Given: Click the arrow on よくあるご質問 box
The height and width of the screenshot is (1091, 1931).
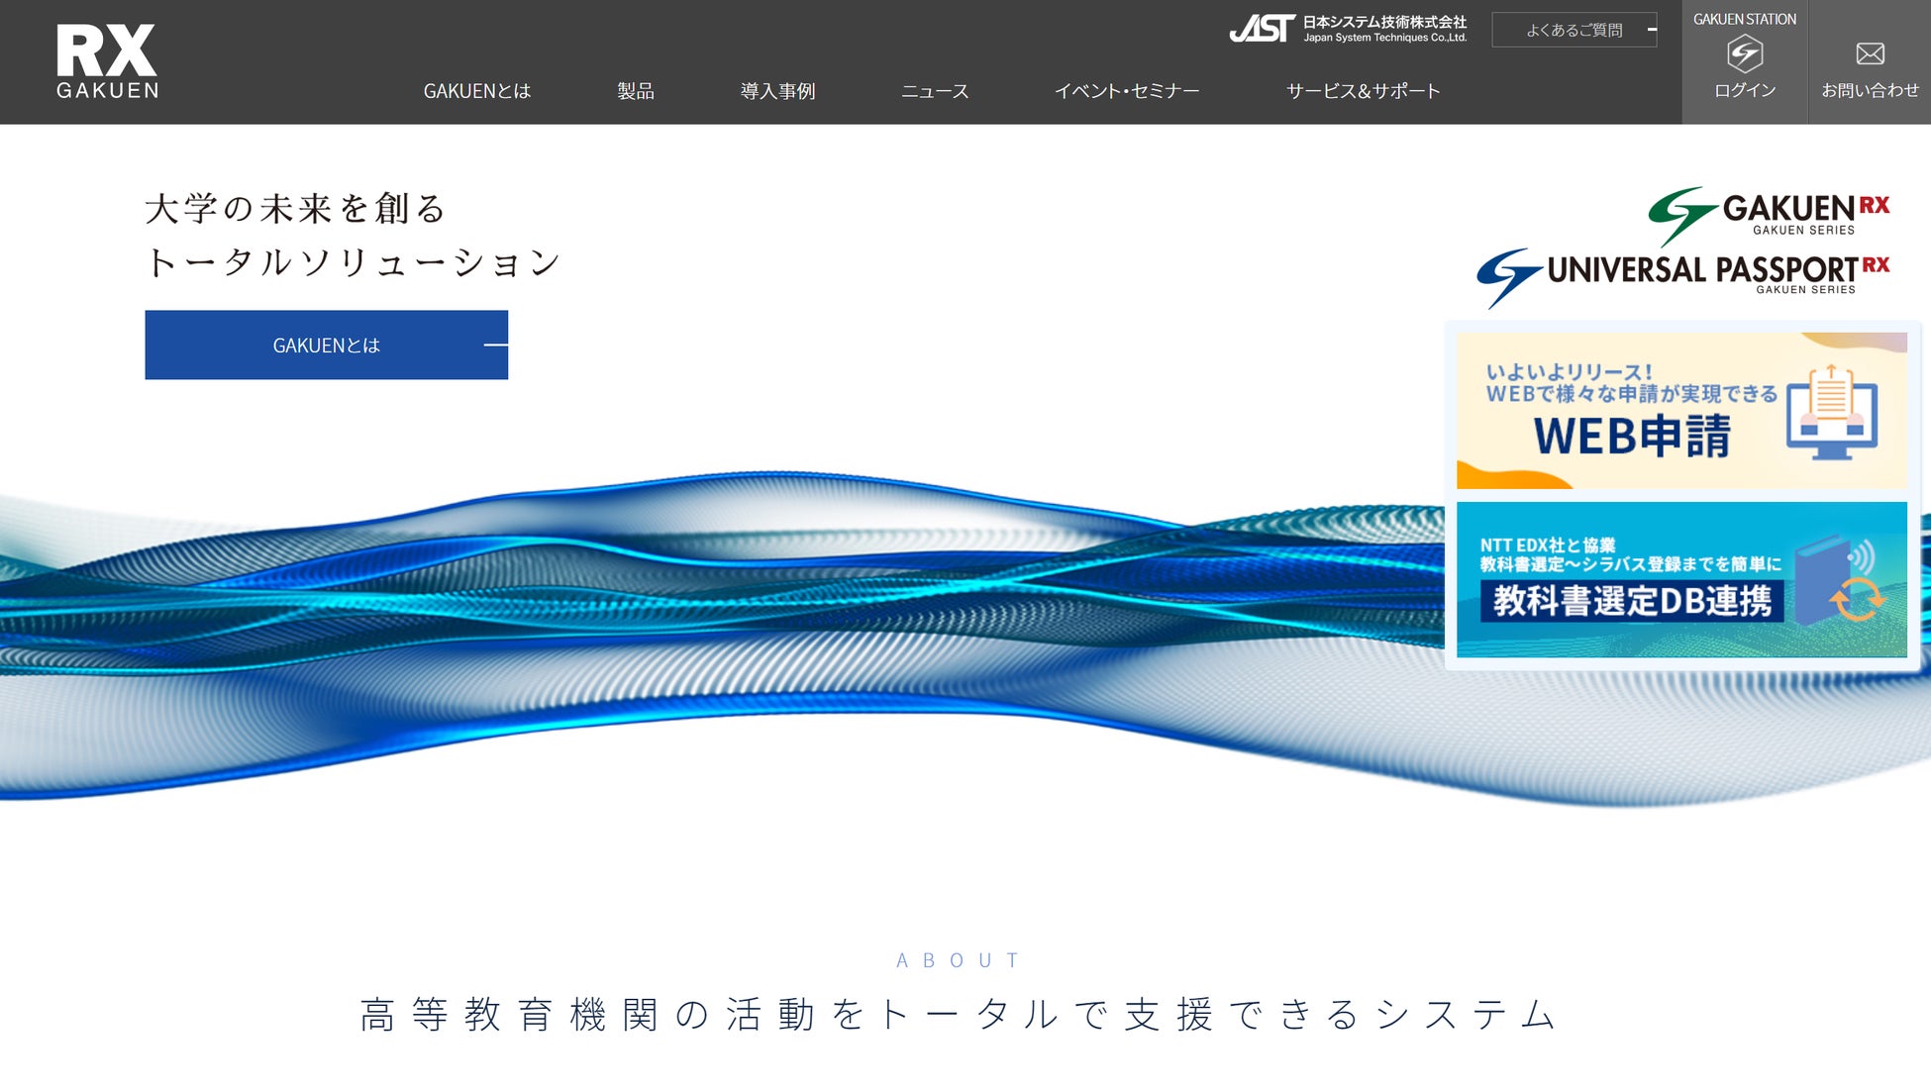Looking at the screenshot, I should point(1651,30).
